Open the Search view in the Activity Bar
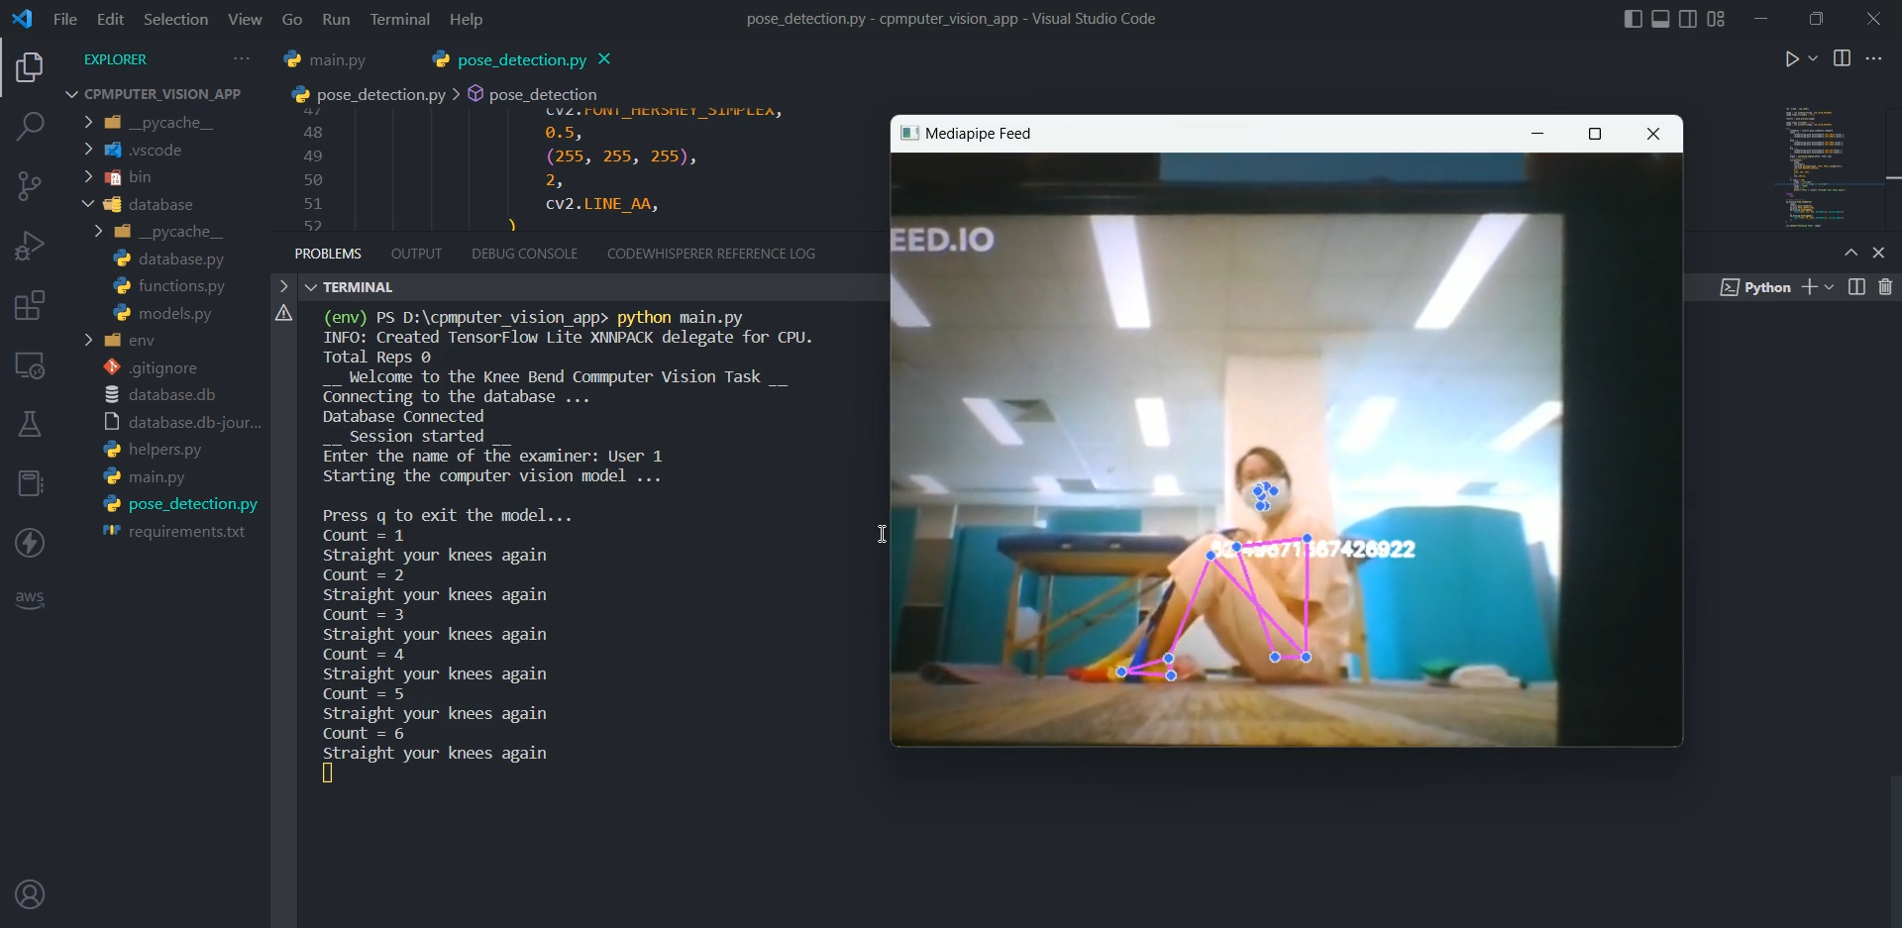 [x=30, y=127]
